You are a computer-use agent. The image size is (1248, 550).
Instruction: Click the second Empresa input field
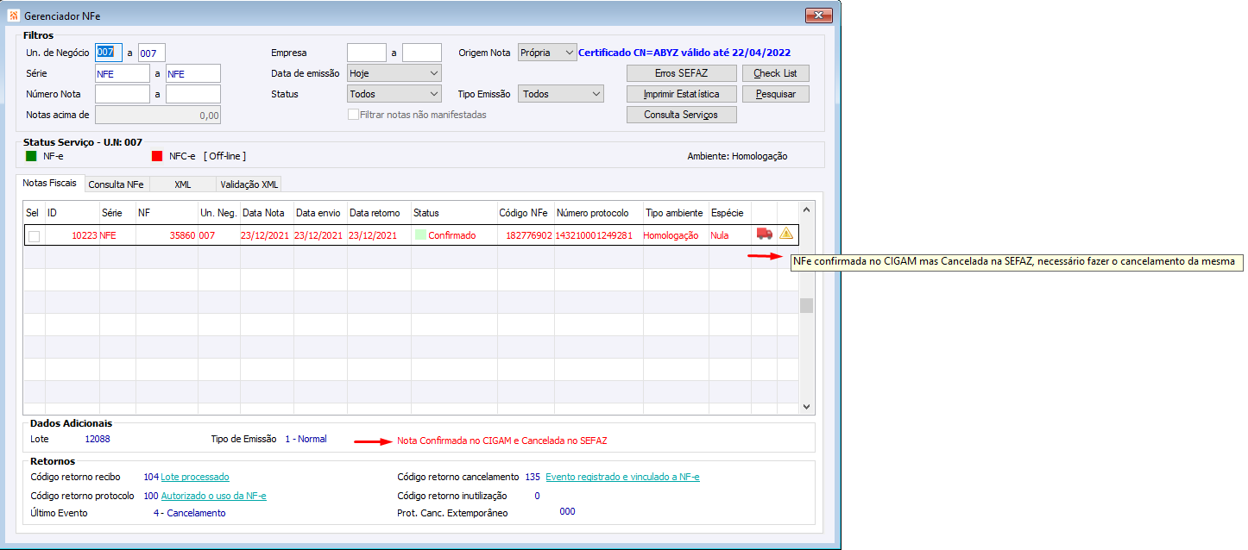(421, 53)
